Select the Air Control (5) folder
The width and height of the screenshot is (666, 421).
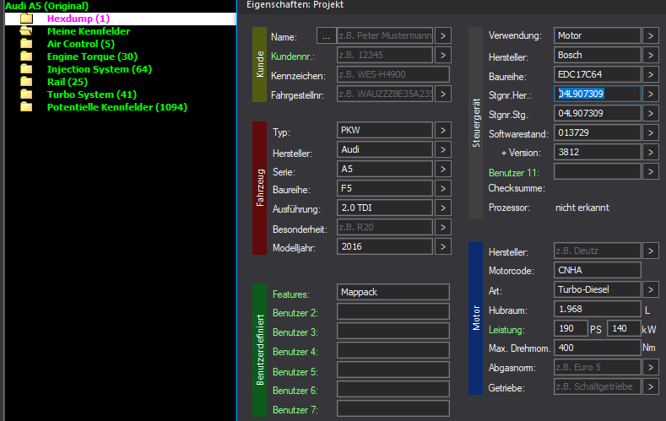81,44
